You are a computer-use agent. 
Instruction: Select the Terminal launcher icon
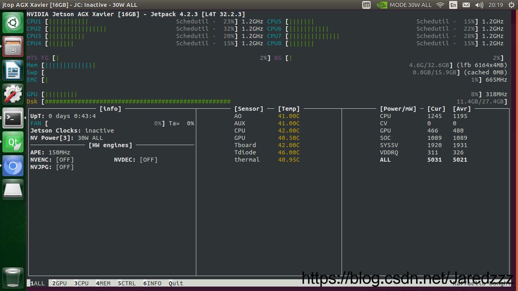[13, 118]
